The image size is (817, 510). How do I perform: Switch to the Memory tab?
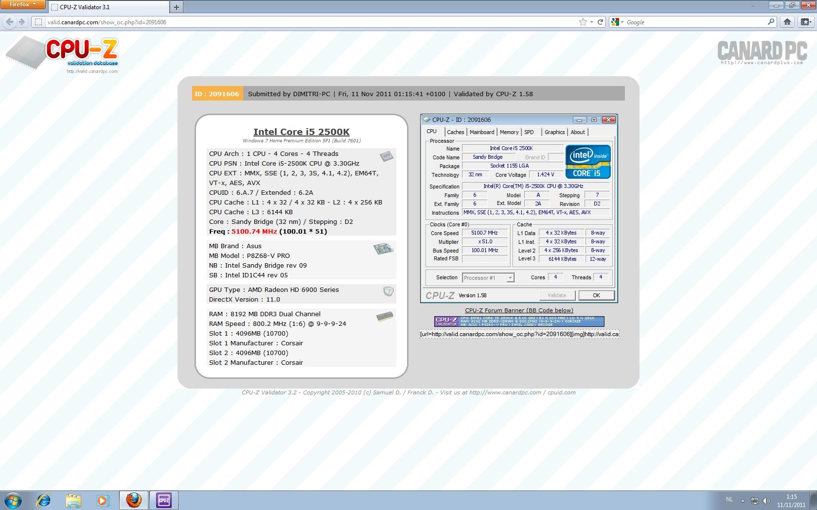(509, 132)
